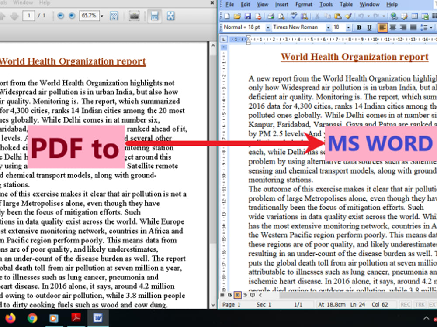Toggle Center alignment in Word toolbar

point(393,27)
